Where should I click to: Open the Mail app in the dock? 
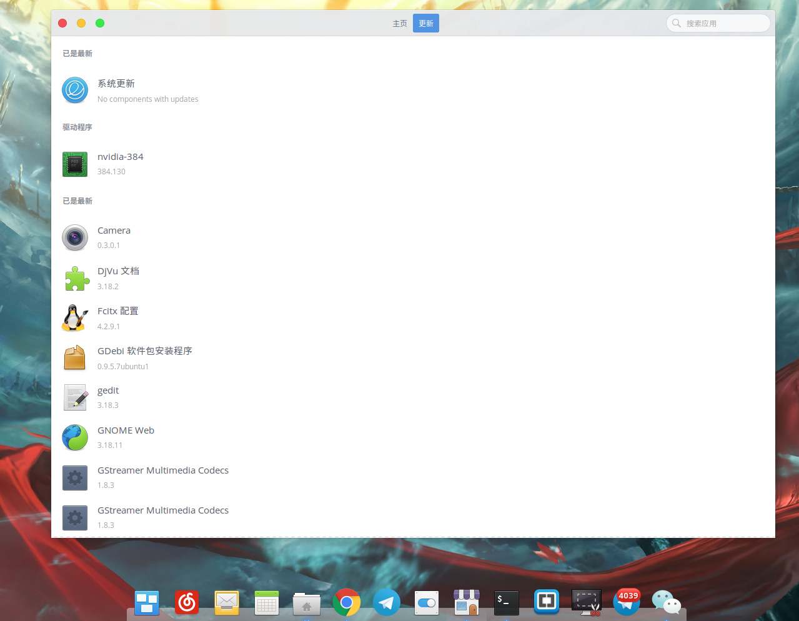[227, 603]
